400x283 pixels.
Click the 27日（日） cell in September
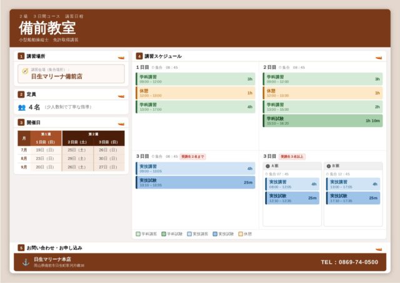click(108, 167)
